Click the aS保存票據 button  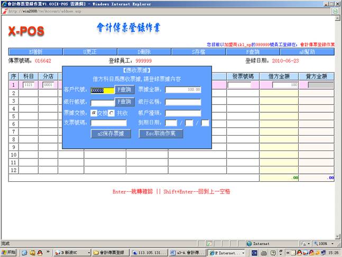pyautogui.click(x=110, y=134)
